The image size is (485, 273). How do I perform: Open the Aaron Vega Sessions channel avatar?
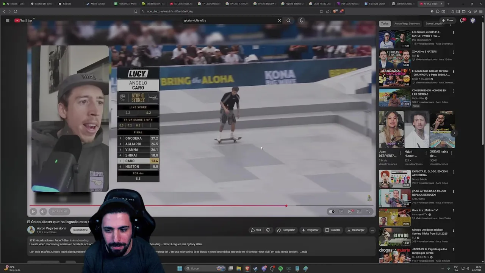click(31, 230)
